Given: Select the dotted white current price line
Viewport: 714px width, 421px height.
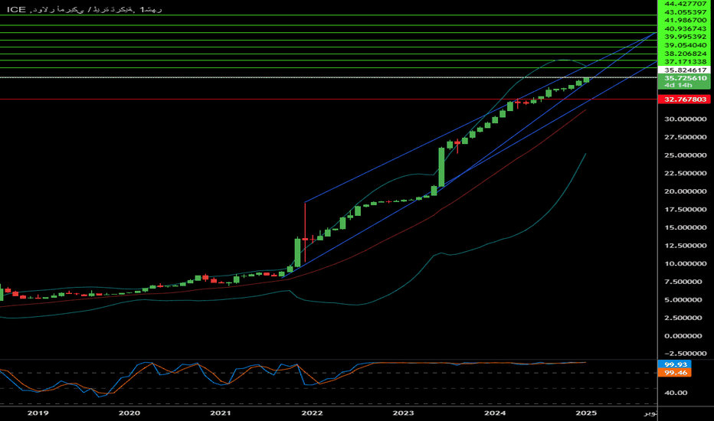Looking at the screenshot, I should click(x=329, y=77).
